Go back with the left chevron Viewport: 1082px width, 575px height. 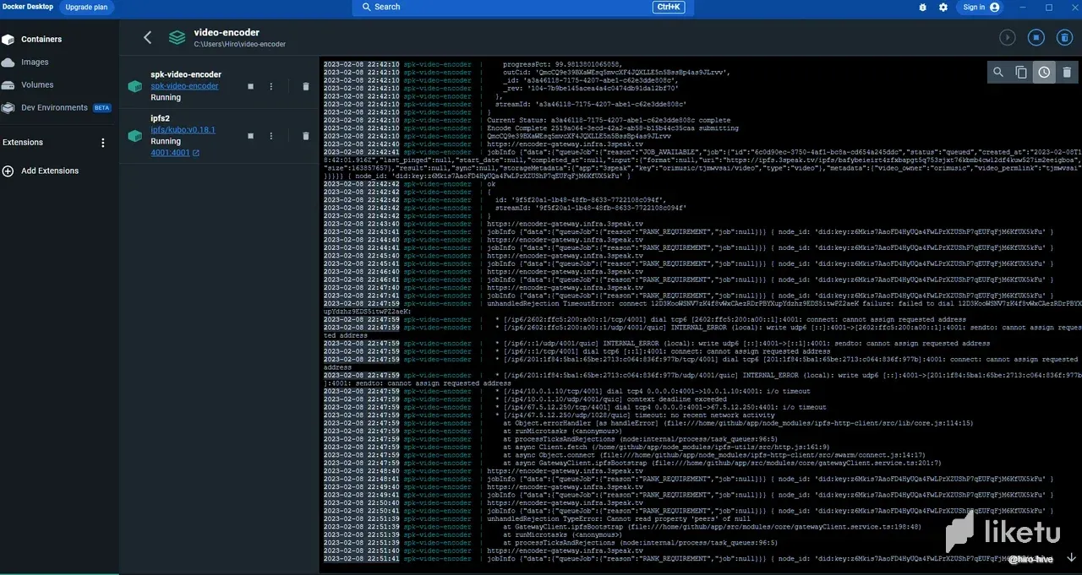(148, 37)
